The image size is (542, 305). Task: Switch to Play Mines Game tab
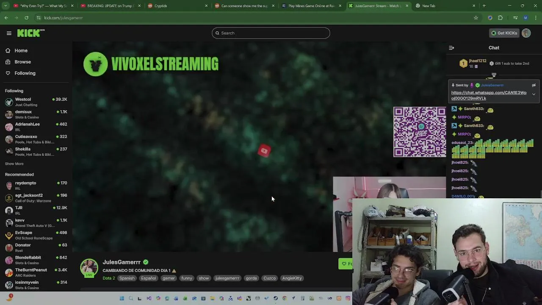(311, 6)
